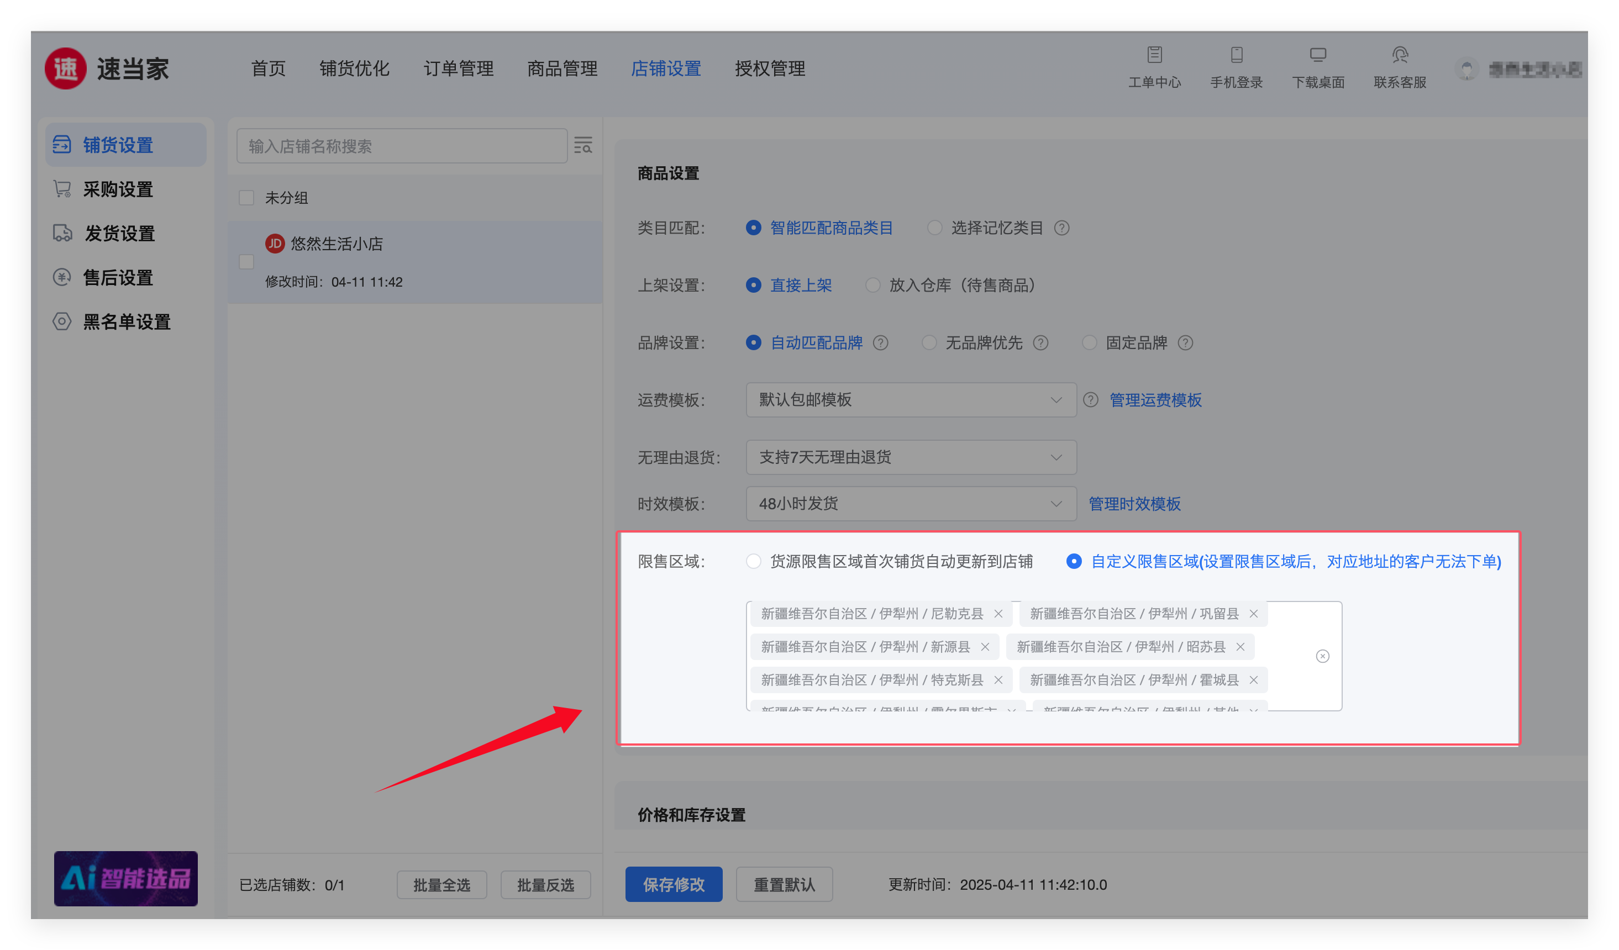Open the 工单中心 work order icon

pyautogui.click(x=1154, y=55)
